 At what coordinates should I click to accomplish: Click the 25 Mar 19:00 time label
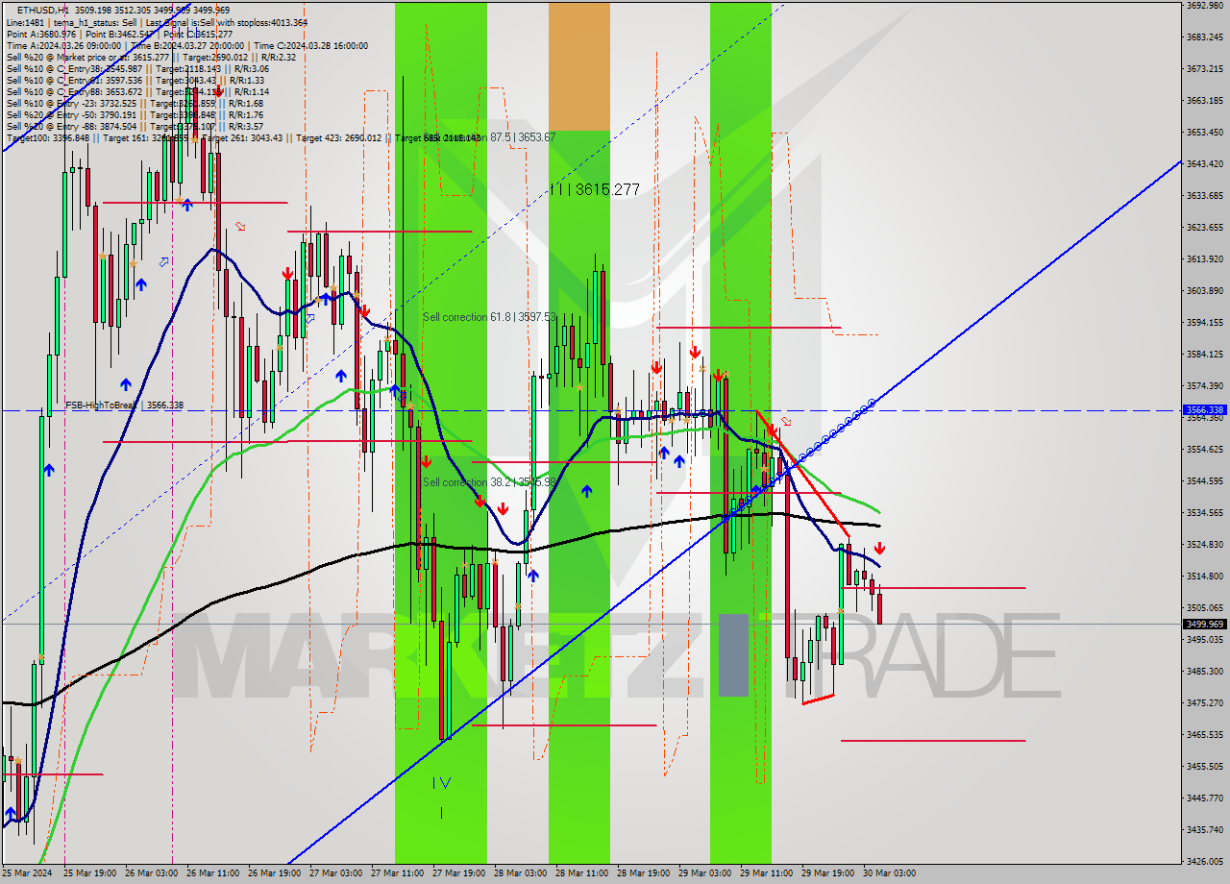(x=89, y=873)
